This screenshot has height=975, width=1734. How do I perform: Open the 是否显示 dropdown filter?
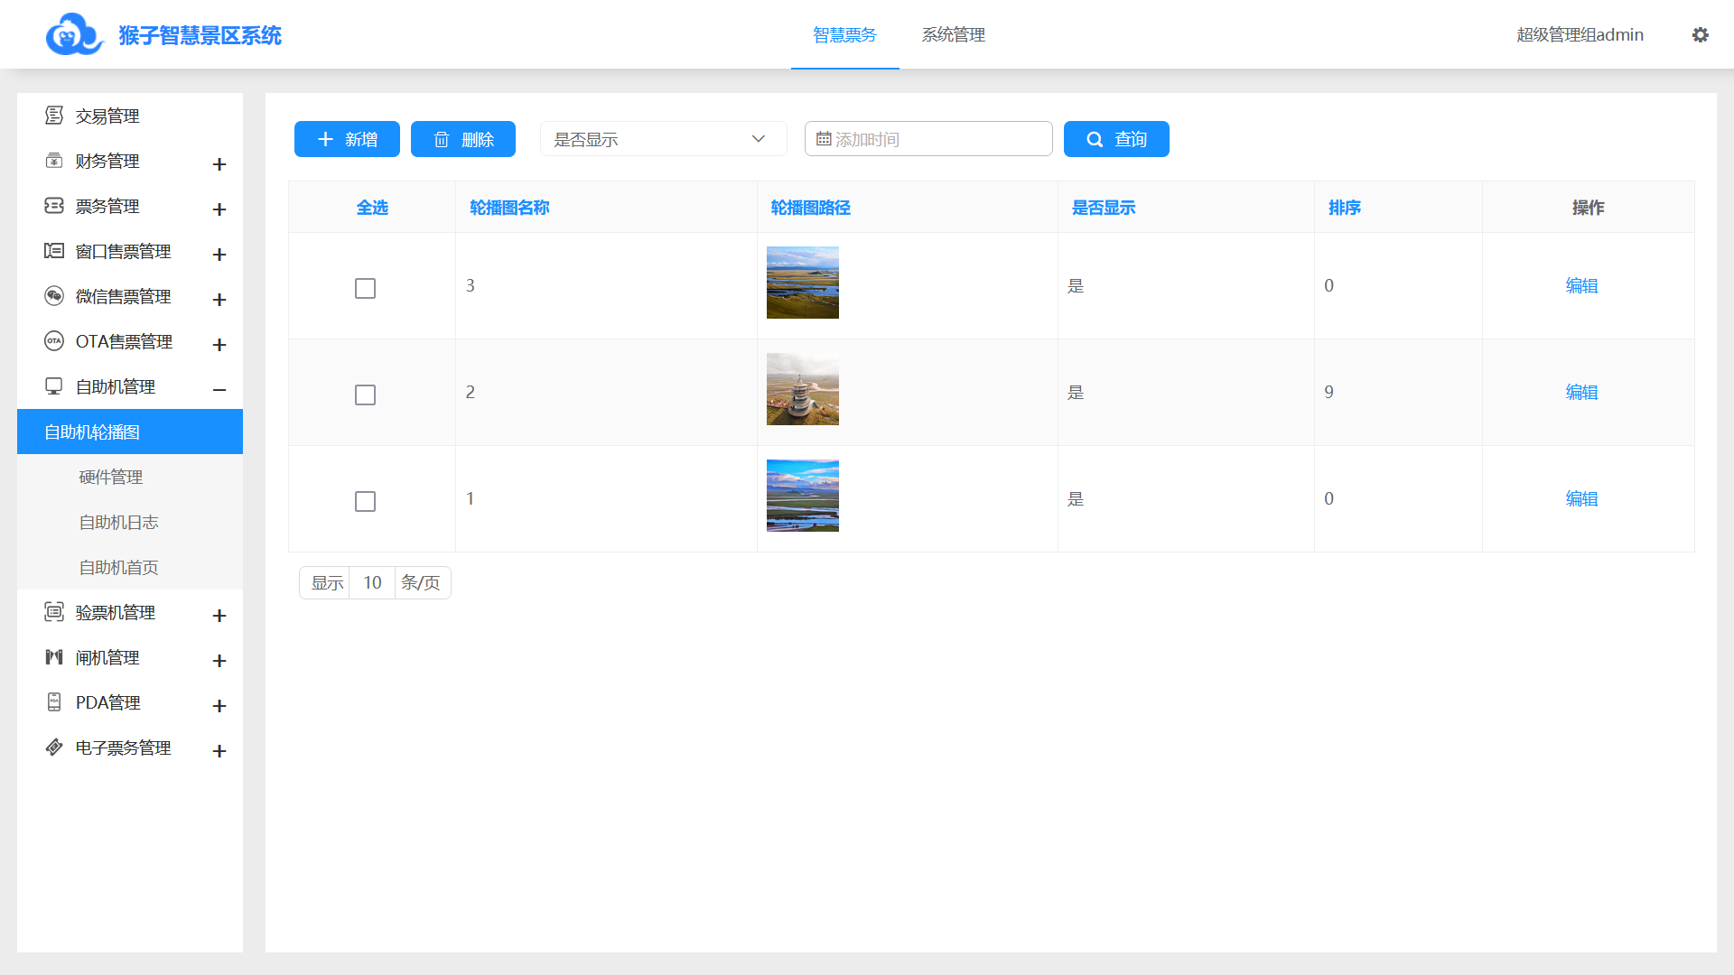point(663,139)
